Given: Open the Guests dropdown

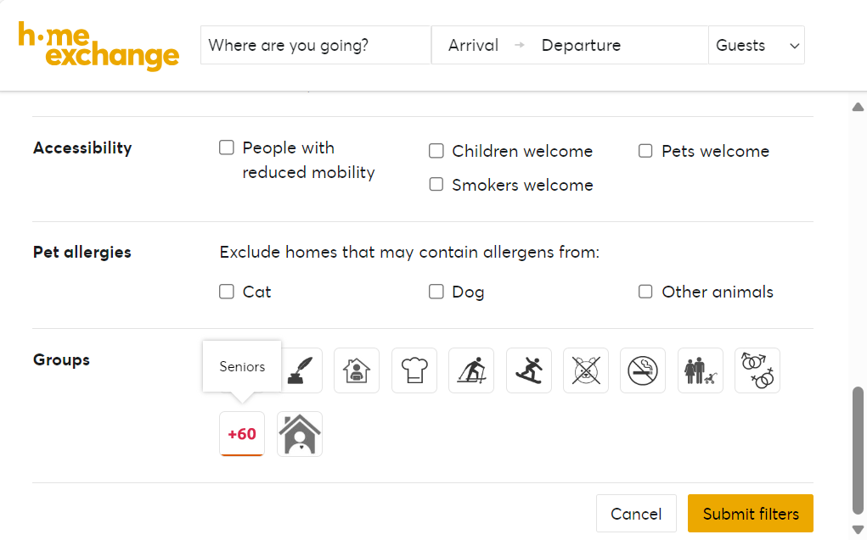Looking at the screenshot, I should point(757,46).
